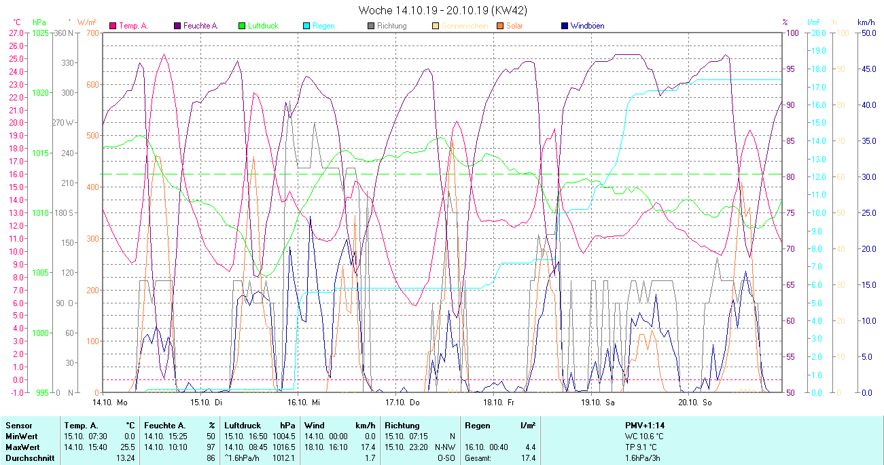Click the 'MaxWert' row label
This screenshot has height=465, width=884.
pos(22,447)
